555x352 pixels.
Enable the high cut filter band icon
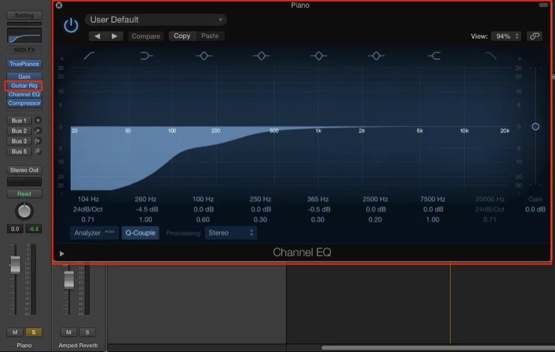(491, 55)
